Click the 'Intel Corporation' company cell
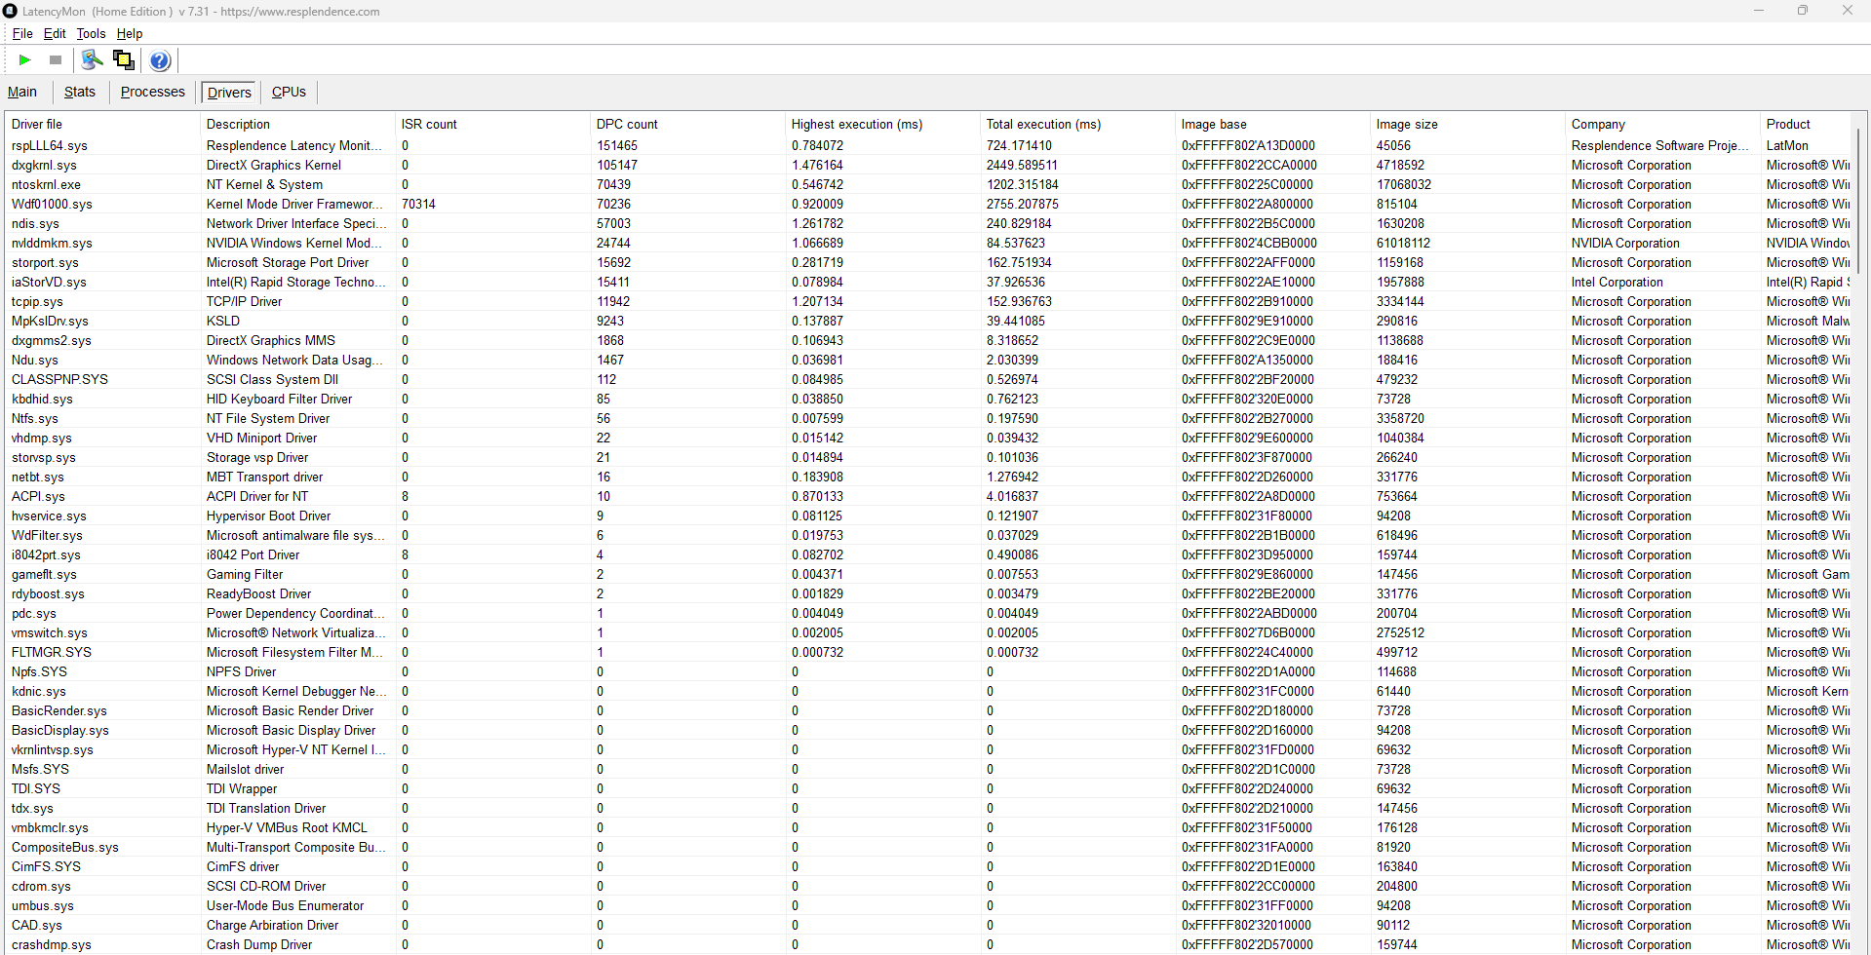This screenshot has width=1871, height=955. [x=1617, y=282]
